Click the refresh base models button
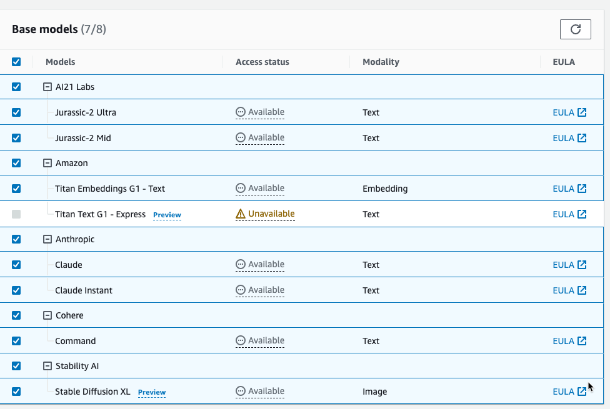This screenshot has width=610, height=409. click(576, 29)
